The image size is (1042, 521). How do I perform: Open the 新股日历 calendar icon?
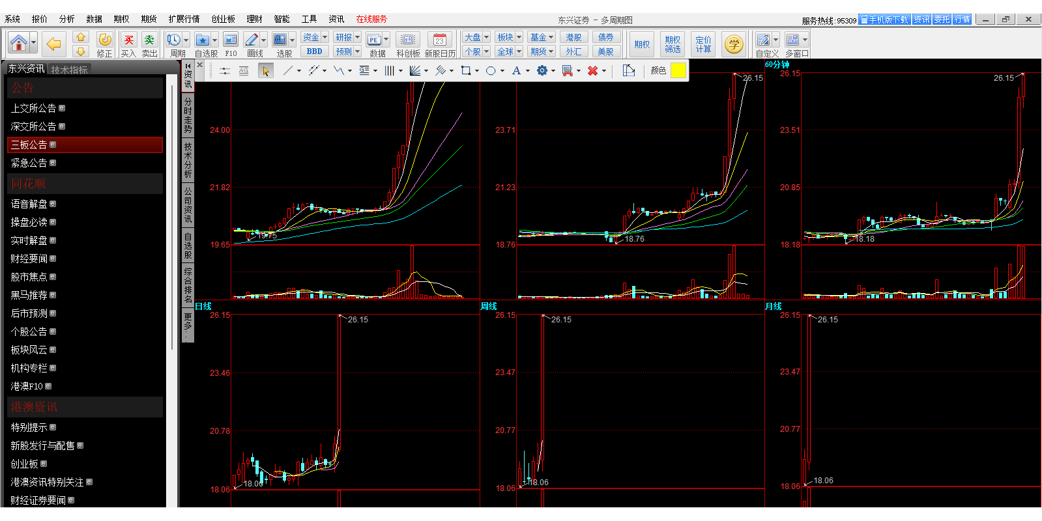(x=440, y=40)
